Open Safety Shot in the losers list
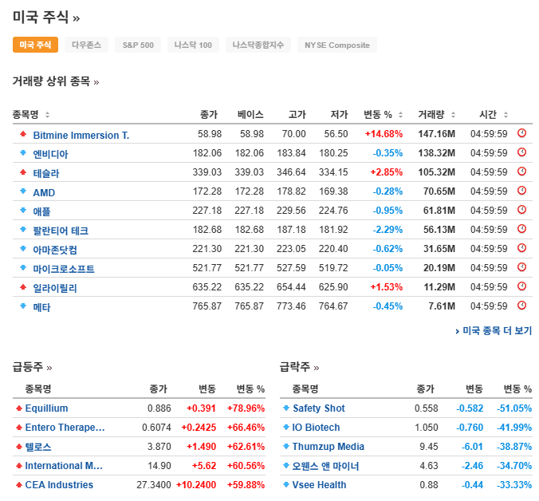Viewport: 539px width, 501px height. point(319,408)
